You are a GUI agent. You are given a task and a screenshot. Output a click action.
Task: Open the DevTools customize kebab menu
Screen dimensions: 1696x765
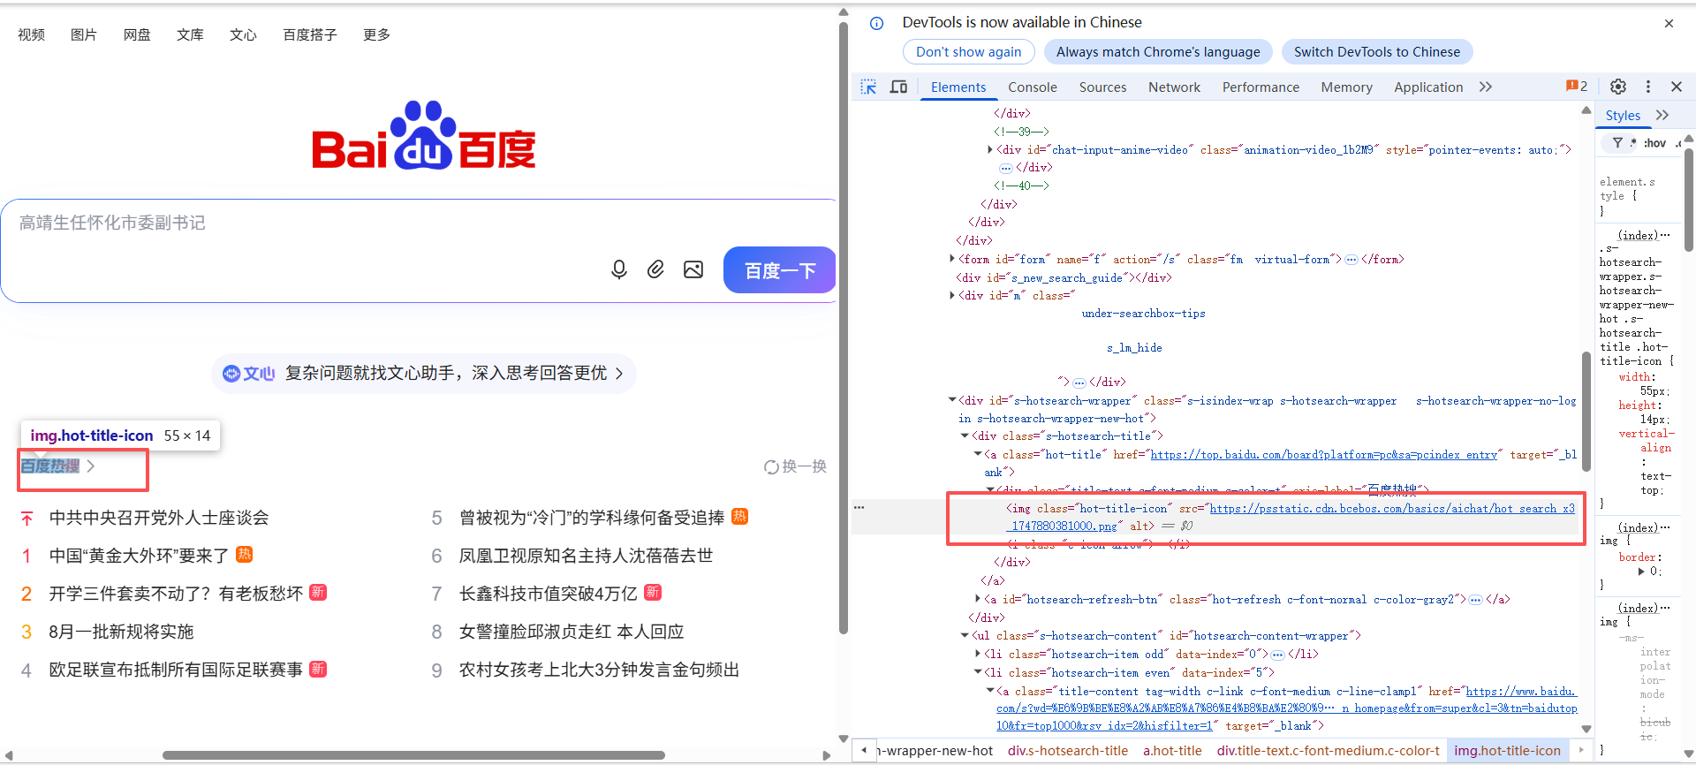(1648, 87)
